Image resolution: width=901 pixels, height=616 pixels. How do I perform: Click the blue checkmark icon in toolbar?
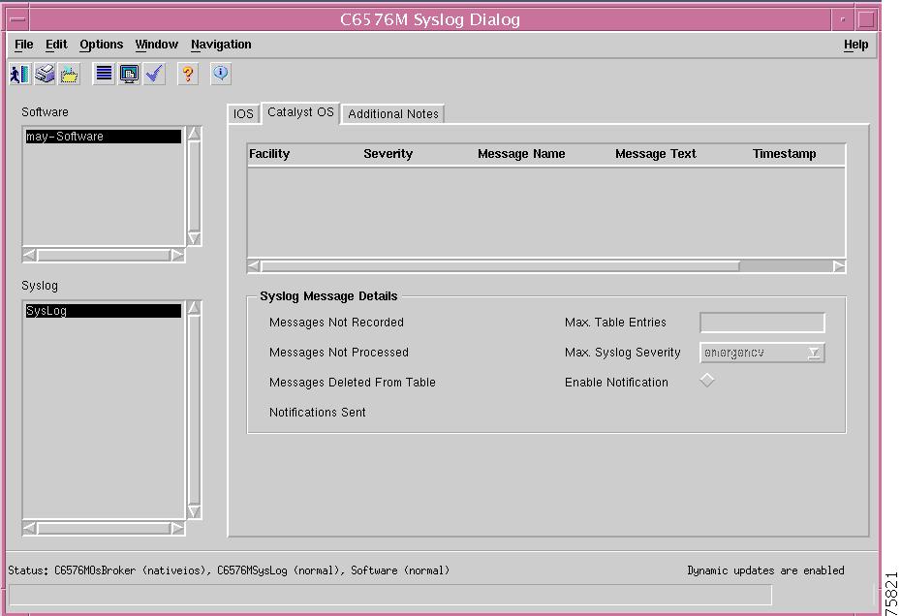point(154,75)
